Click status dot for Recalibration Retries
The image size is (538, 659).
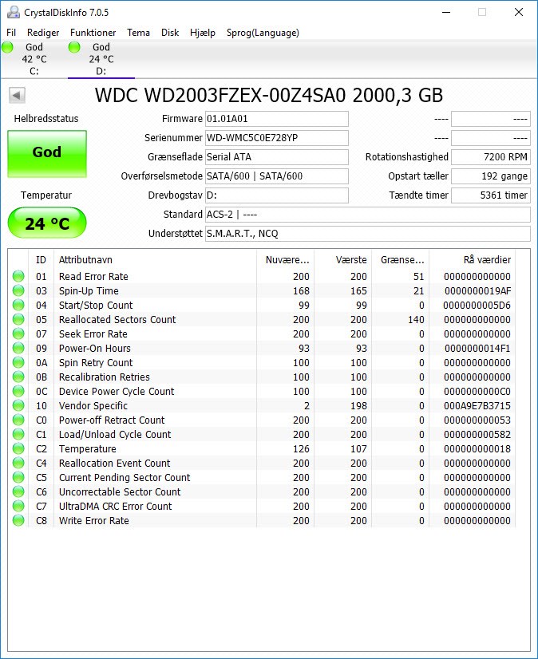18,377
